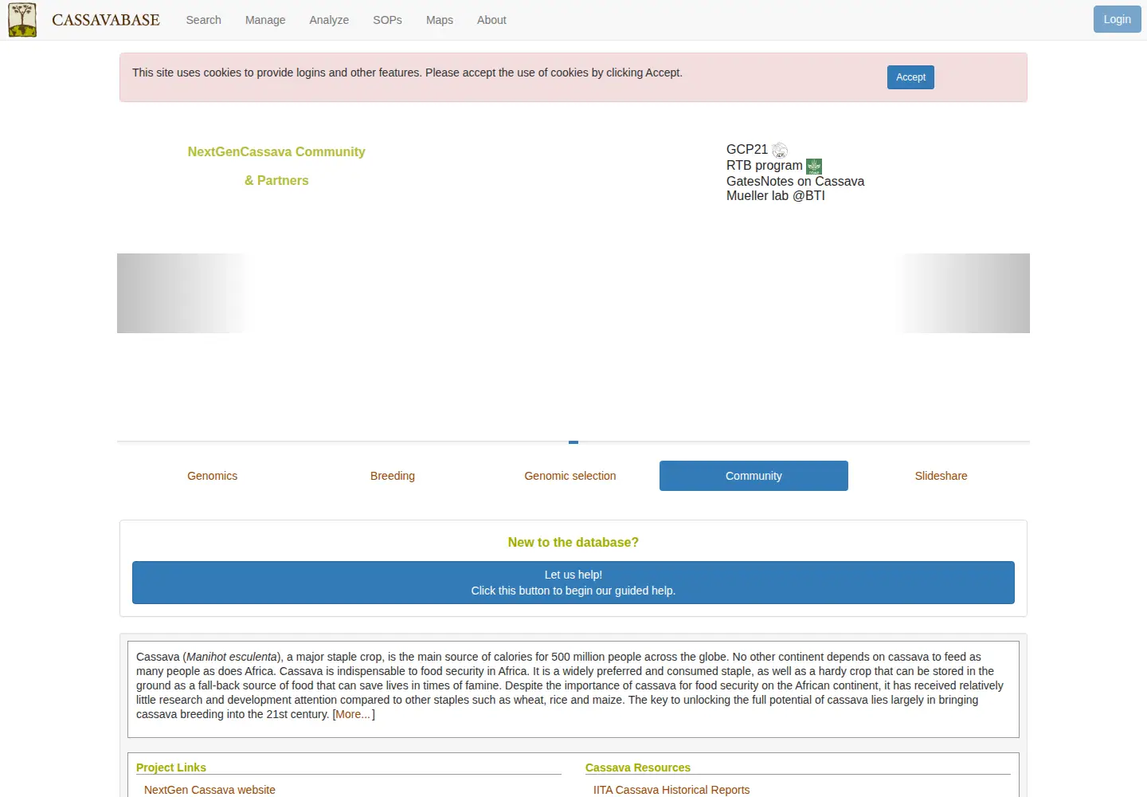The height and width of the screenshot is (797, 1147).
Task: Open the GCP21 logo icon
Action: point(780,150)
